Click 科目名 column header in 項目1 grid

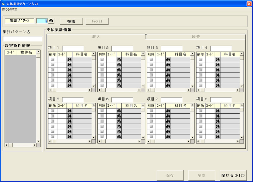point(82,54)
